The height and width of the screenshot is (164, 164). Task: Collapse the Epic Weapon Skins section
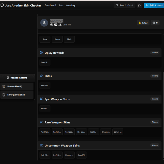(99, 99)
